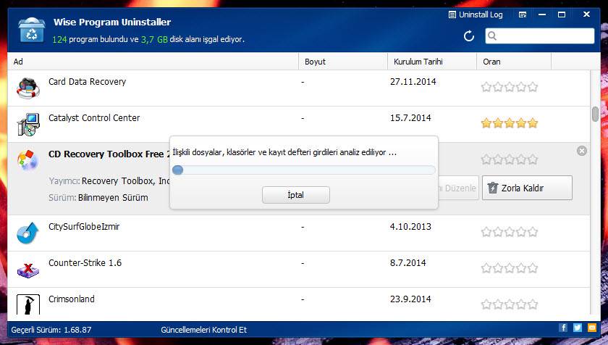Select the CitySurfGlobeIzmir globe icon
Image resolution: width=608 pixels, height=345 pixels.
[x=28, y=233]
